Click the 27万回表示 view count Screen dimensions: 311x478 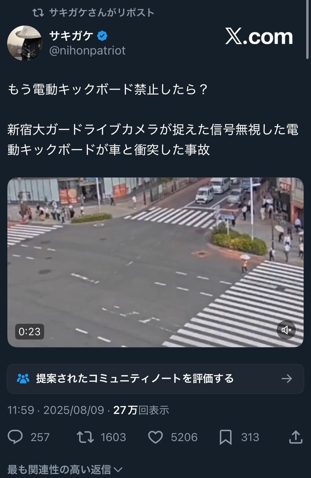[141, 410]
